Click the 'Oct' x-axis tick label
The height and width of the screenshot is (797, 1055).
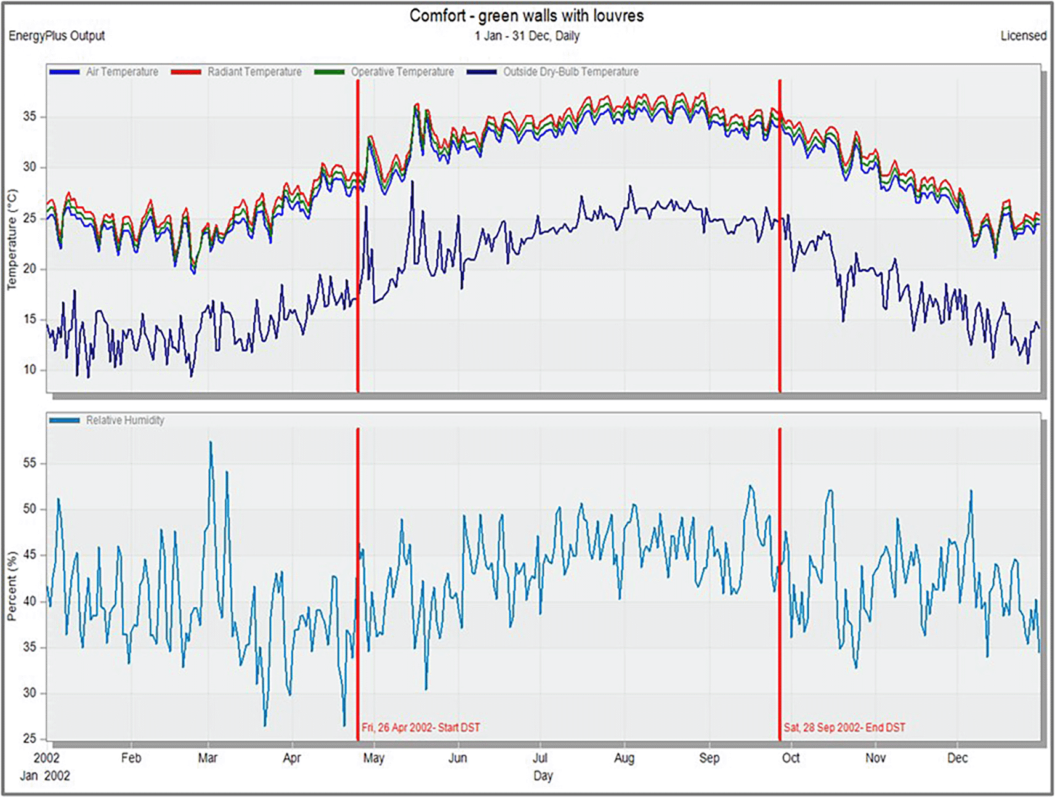click(x=791, y=758)
